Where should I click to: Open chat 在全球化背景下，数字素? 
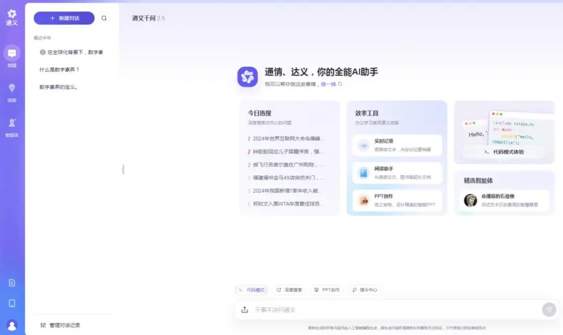(72, 53)
